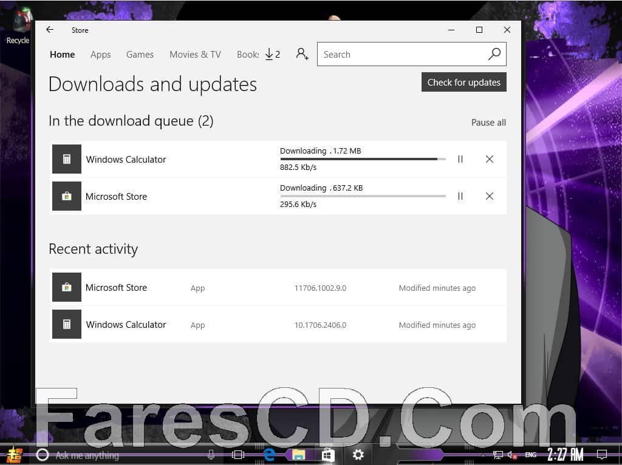Open the Action Center notifications icon

pos(602,455)
